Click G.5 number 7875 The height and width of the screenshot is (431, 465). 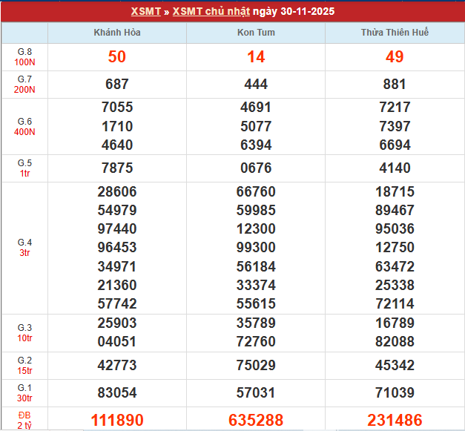[117, 168]
